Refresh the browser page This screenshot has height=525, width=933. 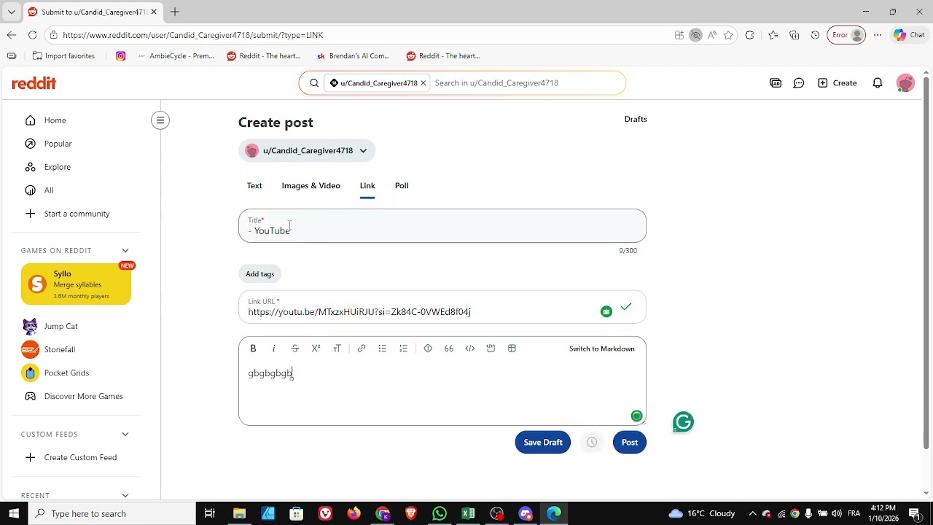[33, 35]
